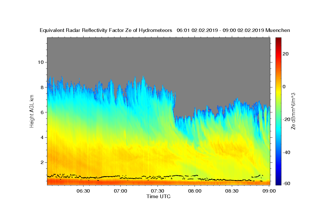Click the 06:30 time tick label
Screen dimensions: 334x222
(x=83, y=191)
